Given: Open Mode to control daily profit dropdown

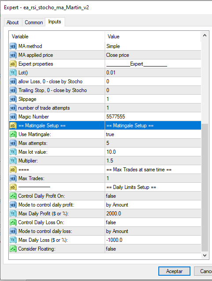Looking at the screenshot, I should tap(153, 205).
